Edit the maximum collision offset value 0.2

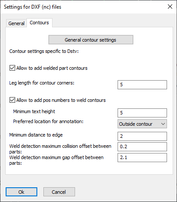click(142, 147)
